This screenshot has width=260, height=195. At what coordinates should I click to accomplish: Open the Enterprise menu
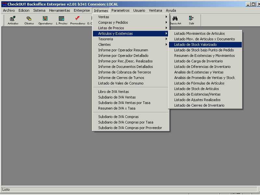(82, 10)
